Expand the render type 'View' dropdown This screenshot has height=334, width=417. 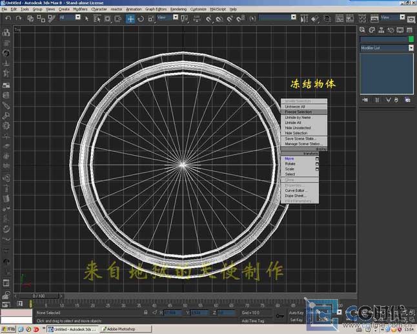click(x=402, y=17)
